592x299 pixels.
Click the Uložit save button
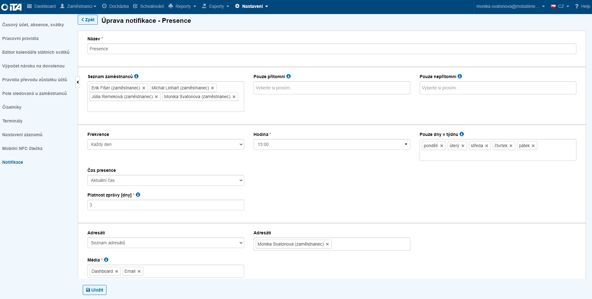[95, 290]
